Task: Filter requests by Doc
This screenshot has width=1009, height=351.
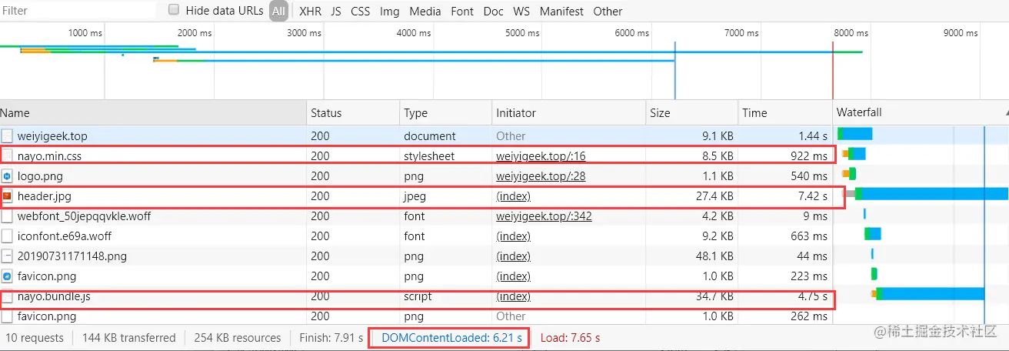Action: tap(494, 11)
